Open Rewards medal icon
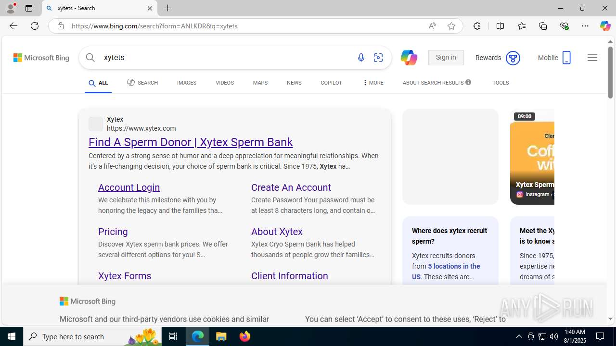Screen dimensions: 616x346 (x=513, y=58)
